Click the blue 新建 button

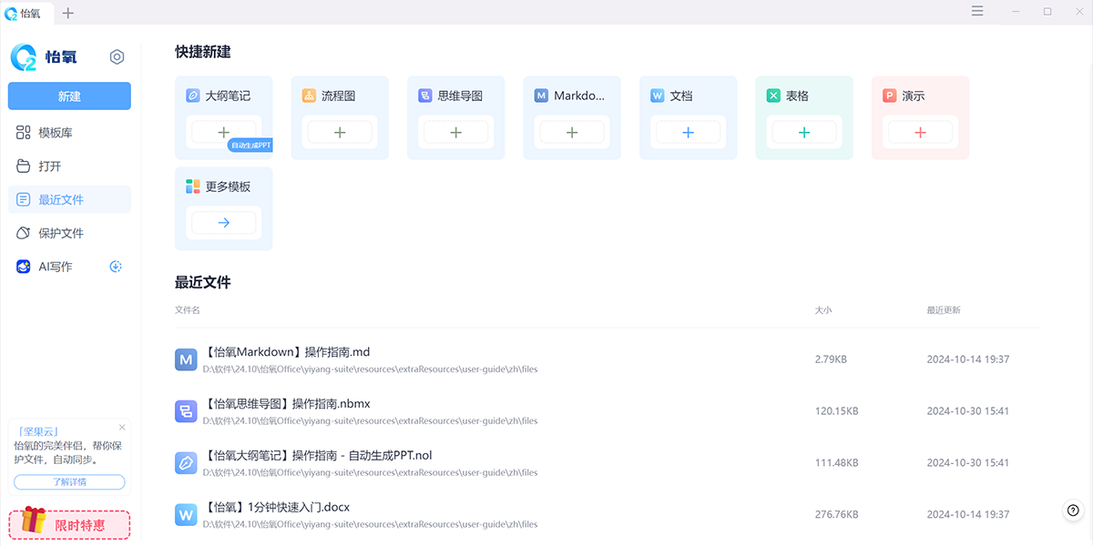click(x=69, y=96)
